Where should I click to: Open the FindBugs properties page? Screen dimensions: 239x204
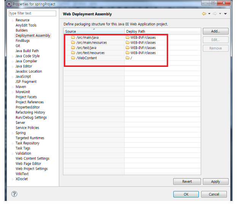(22, 41)
